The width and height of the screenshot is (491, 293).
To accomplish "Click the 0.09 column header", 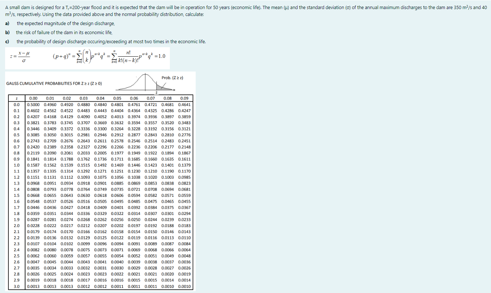I will click(x=185, y=98).
